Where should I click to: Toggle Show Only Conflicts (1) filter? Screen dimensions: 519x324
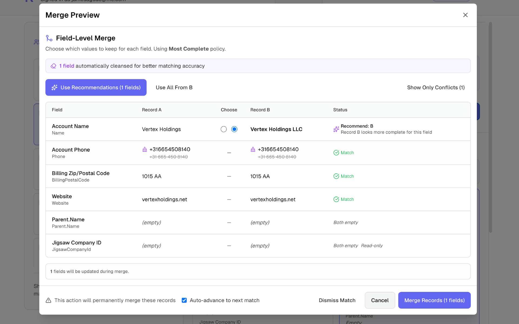point(436,87)
